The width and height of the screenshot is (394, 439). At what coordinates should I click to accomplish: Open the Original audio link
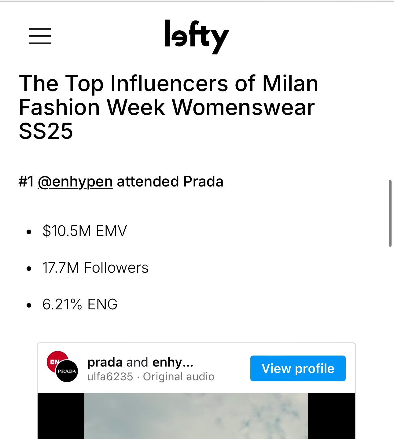(x=179, y=377)
